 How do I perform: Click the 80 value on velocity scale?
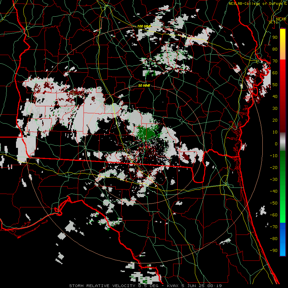tap(275, 49)
